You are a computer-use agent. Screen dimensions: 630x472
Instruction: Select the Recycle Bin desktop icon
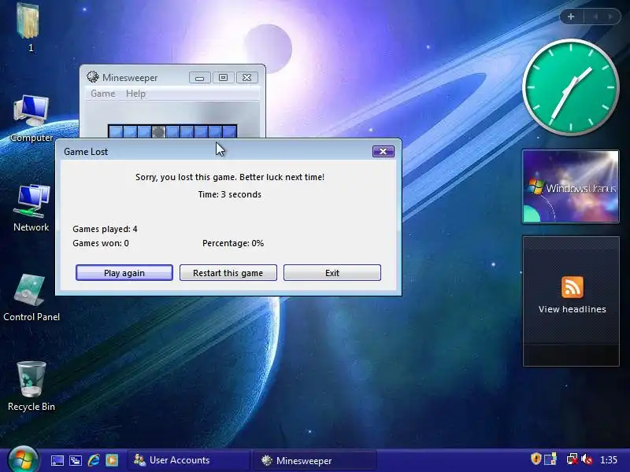pos(31,386)
